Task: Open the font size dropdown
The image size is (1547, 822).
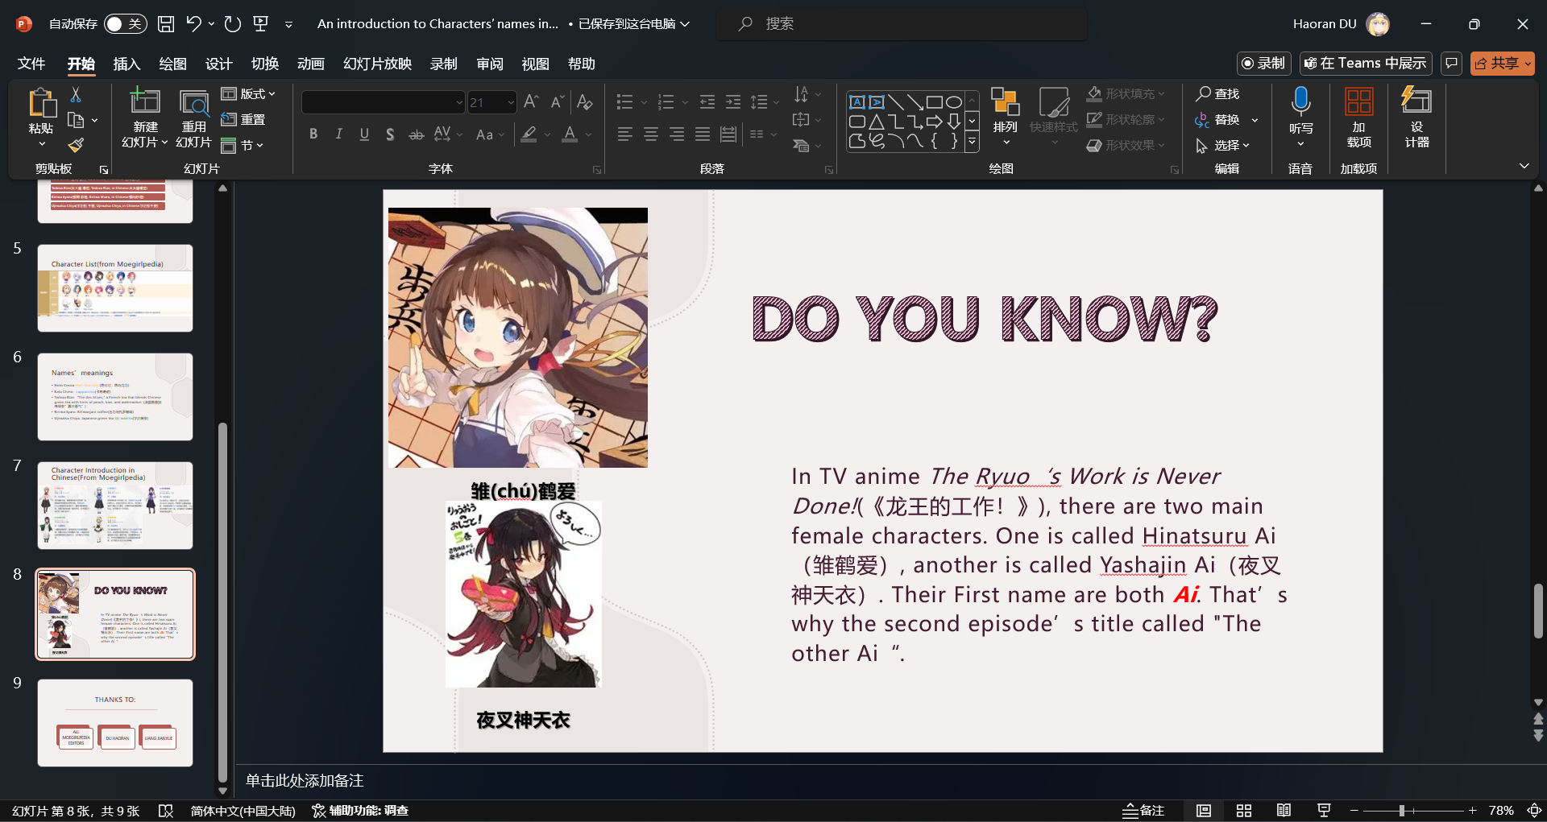Action: (510, 102)
